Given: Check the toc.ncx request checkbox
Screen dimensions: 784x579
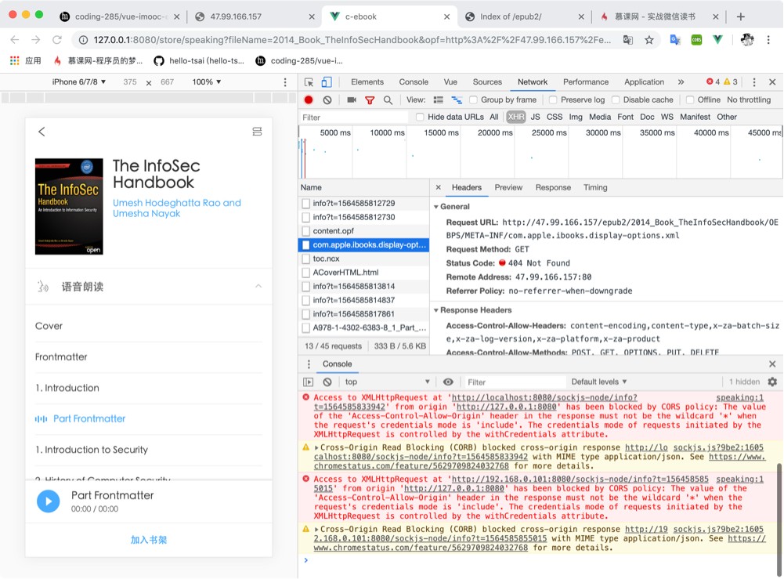Looking at the screenshot, I should pos(305,259).
